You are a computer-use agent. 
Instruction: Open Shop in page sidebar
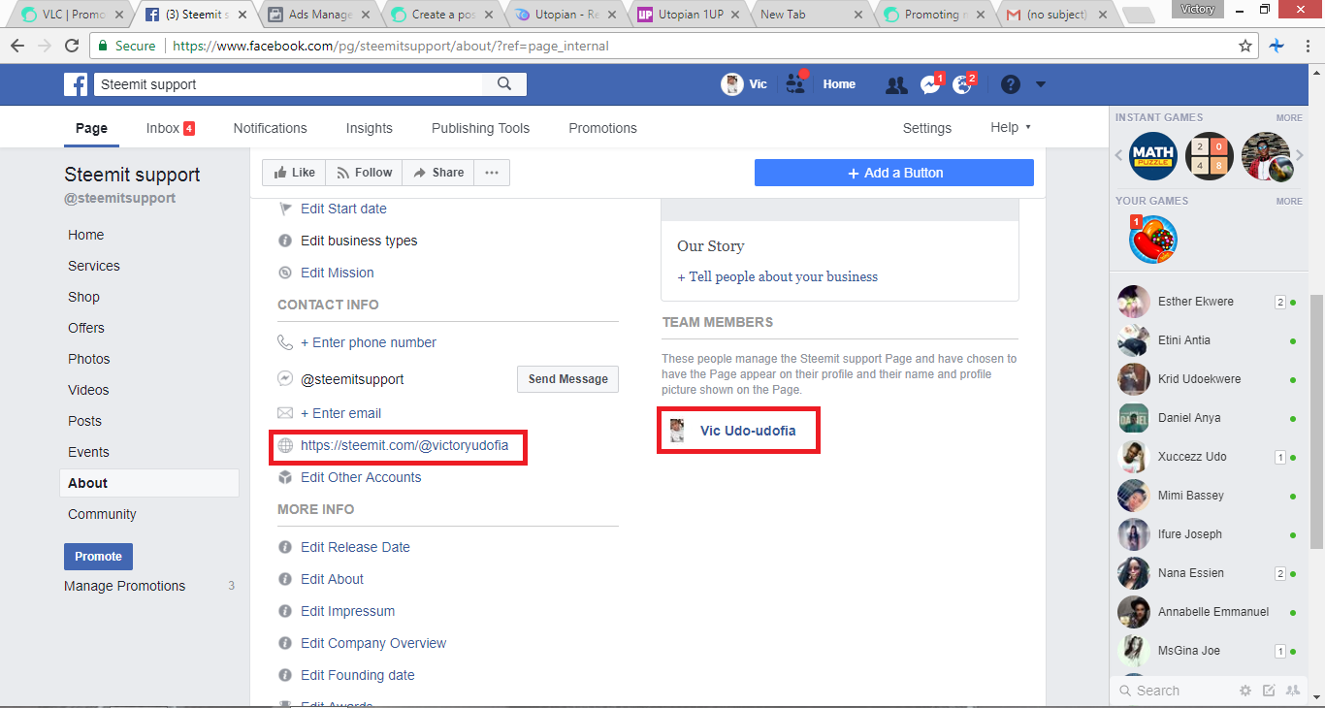83,297
